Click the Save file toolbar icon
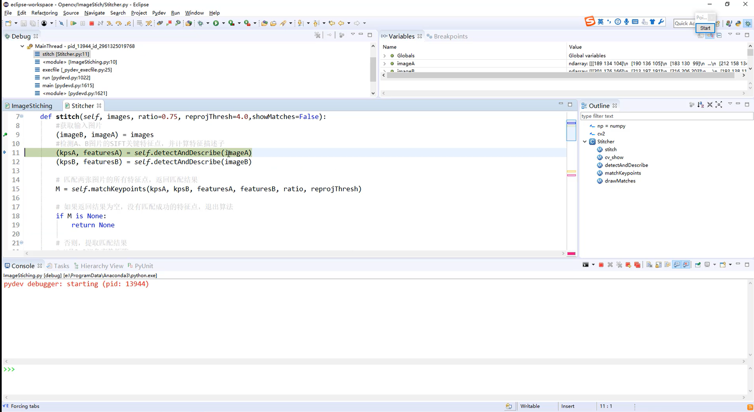The image size is (754, 412). coord(24,23)
